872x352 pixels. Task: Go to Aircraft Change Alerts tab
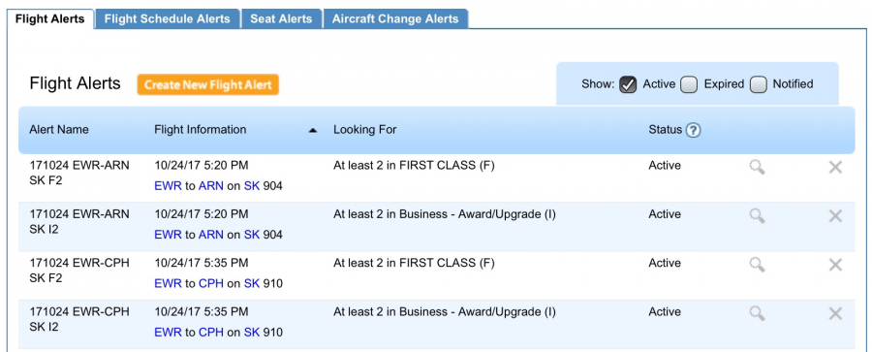tap(395, 19)
